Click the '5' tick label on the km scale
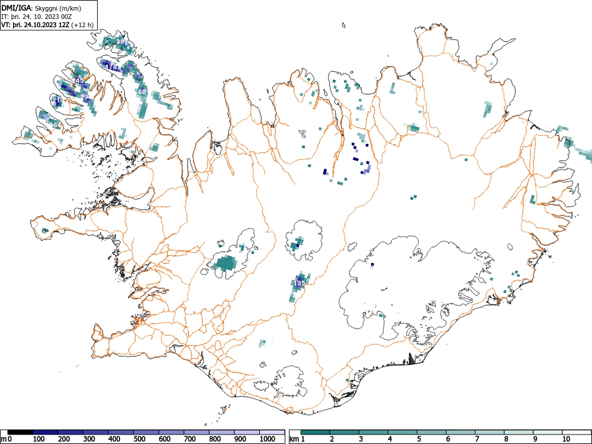This screenshot has height=444, width=592. click(419, 439)
